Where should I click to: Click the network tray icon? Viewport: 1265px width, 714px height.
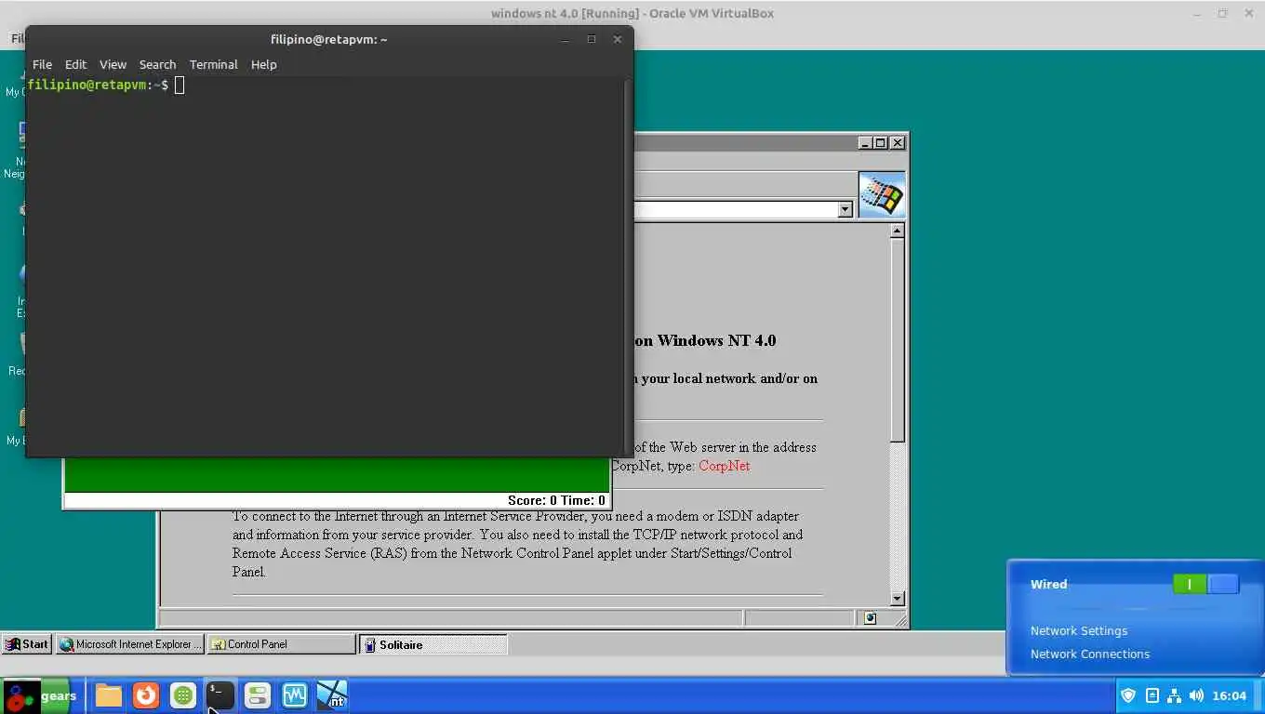[x=1174, y=695]
